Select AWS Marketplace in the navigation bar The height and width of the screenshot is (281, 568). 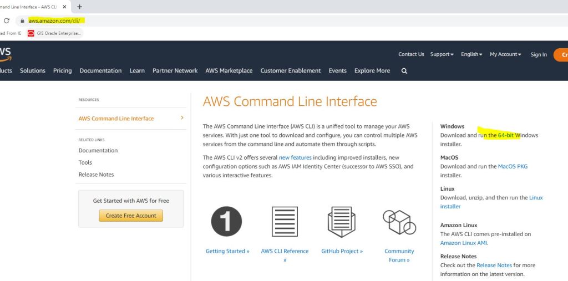point(229,71)
